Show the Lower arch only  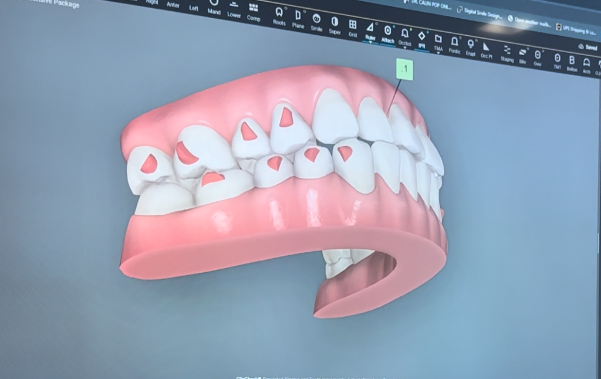[x=234, y=11]
